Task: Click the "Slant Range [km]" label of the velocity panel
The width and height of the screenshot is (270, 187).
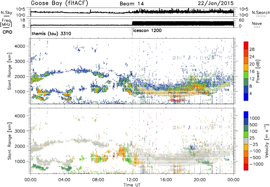Action: 9,141
